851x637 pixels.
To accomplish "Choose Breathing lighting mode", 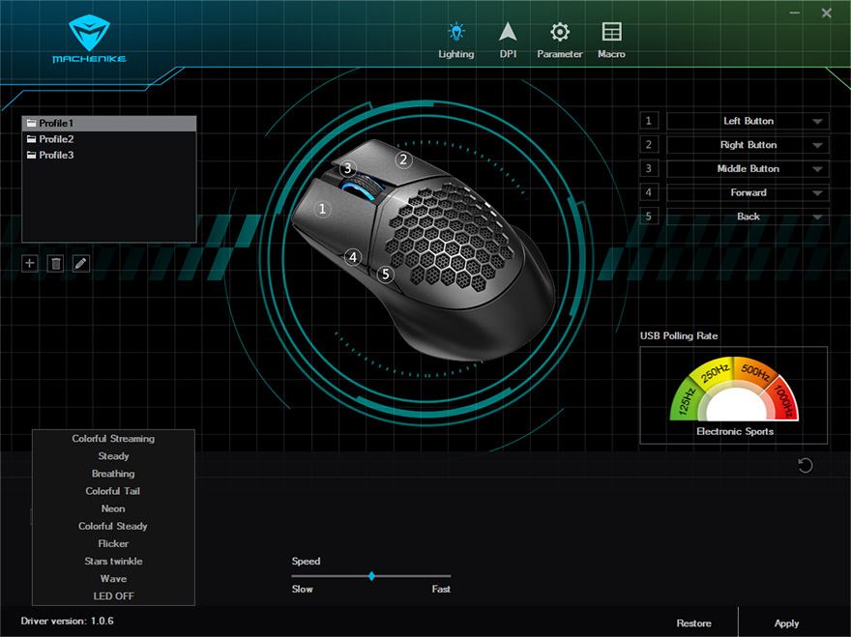I will pyautogui.click(x=113, y=474).
